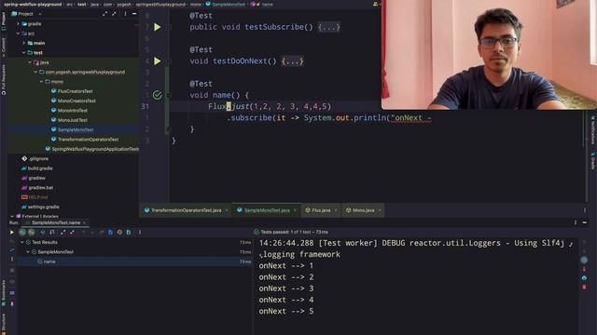
Task: Collapse the SampleMonoTest results node
Action: pyautogui.click(x=28, y=252)
